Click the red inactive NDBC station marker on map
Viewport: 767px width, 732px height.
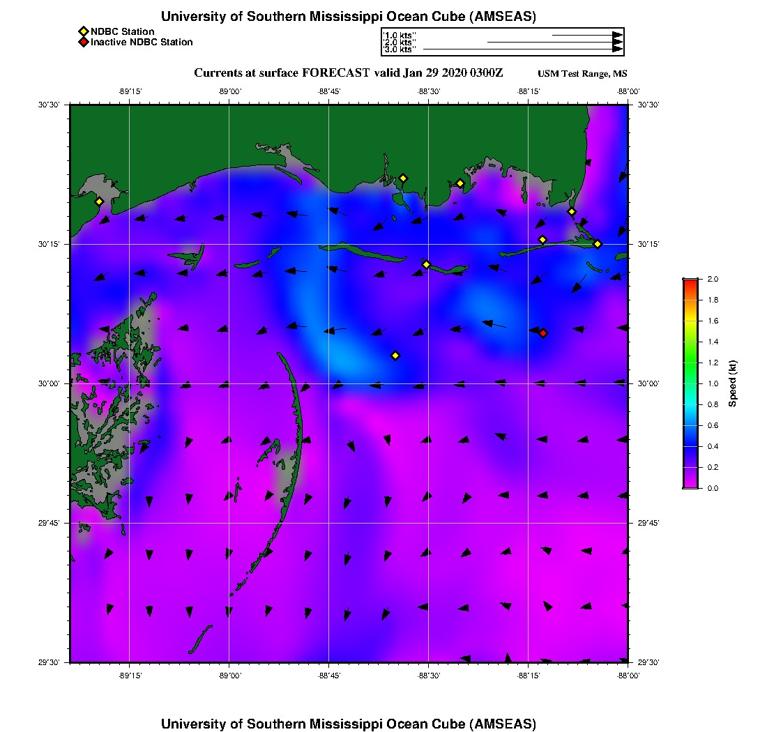[543, 333]
